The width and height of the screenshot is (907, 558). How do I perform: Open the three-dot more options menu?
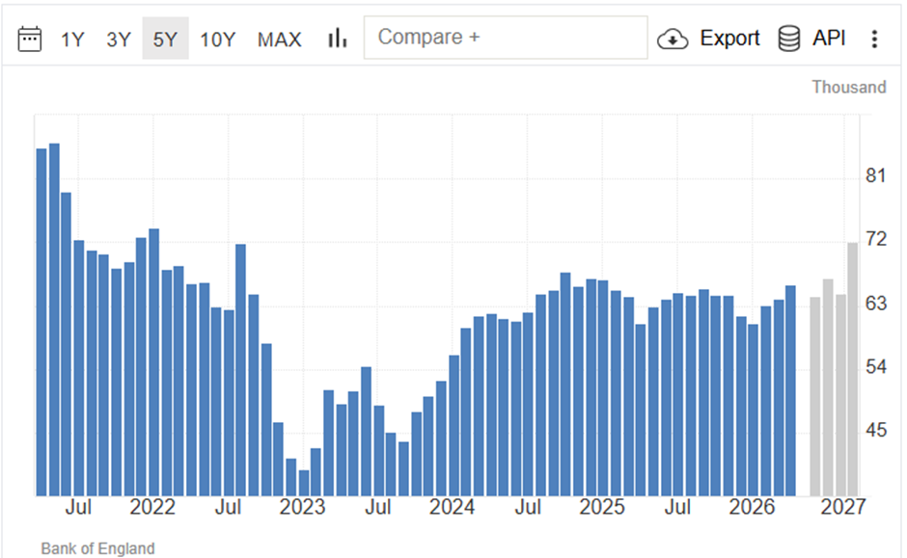pos(874,39)
